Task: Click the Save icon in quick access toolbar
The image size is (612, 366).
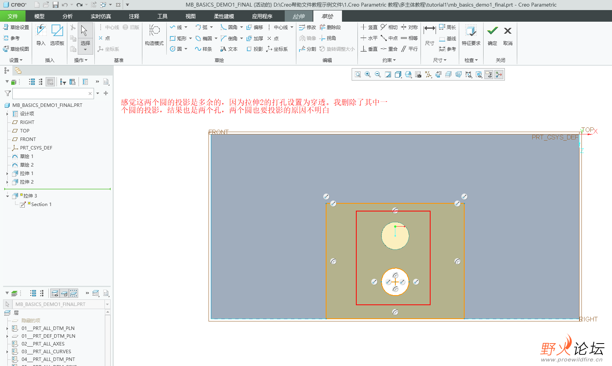Action: [x=55, y=5]
